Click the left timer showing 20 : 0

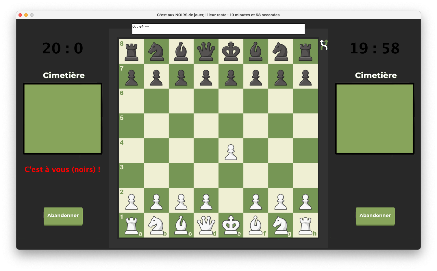(63, 48)
